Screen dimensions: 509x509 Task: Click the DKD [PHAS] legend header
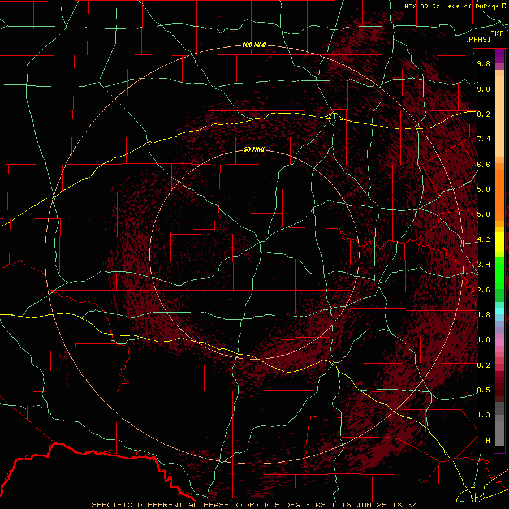point(484,37)
